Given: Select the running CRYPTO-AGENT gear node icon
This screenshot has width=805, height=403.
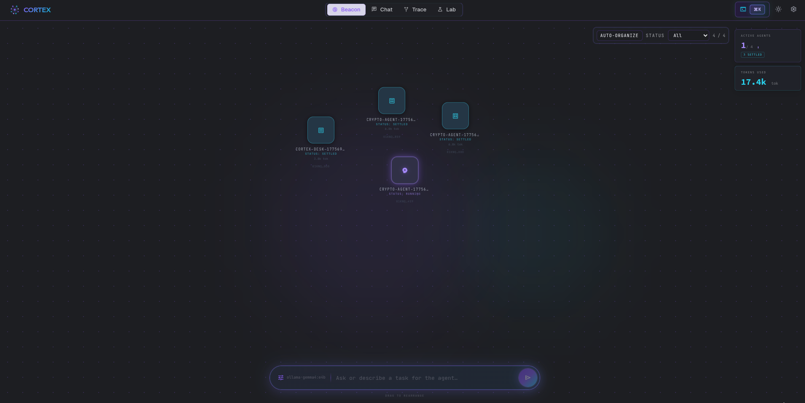Looking at the screenshot, I should [404, 170].
